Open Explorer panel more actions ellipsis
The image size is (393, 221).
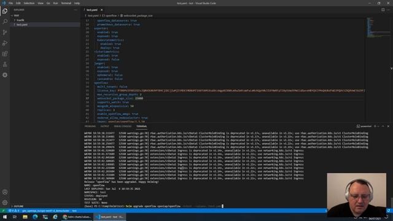point(76,10)
